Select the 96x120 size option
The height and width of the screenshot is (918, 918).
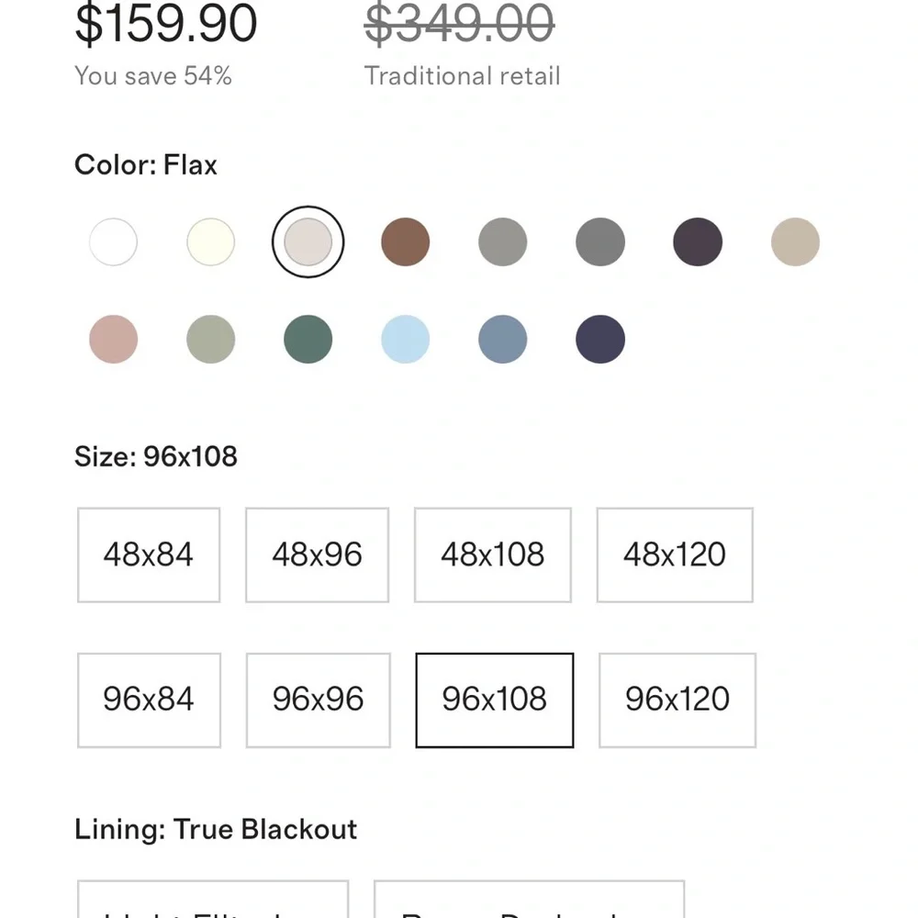(677, 700)
